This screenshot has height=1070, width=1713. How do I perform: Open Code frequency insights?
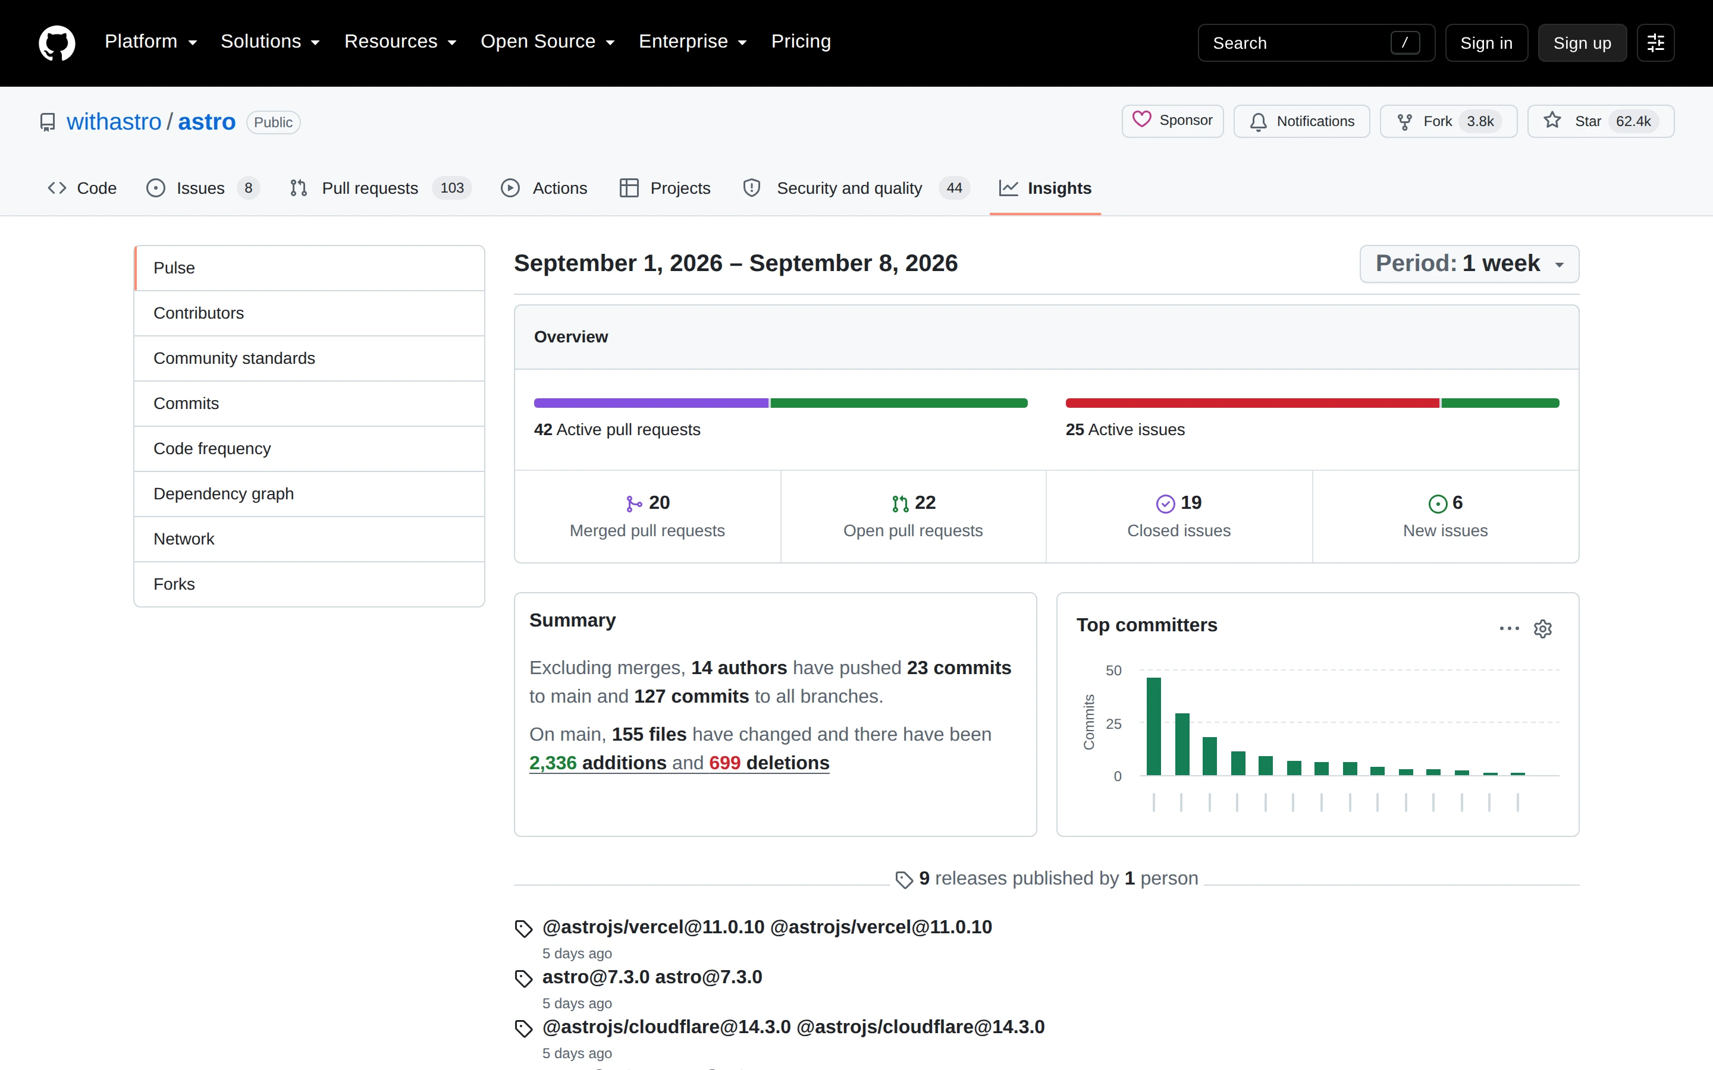point(309,449)
